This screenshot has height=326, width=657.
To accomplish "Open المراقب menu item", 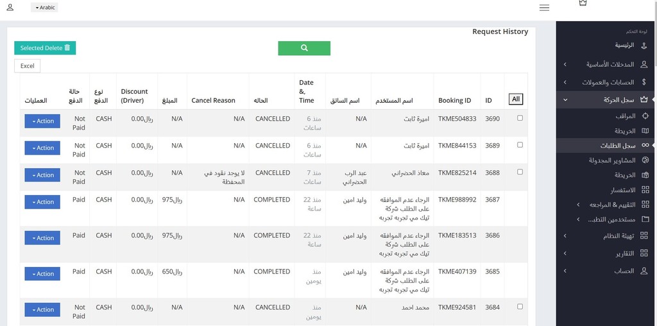I will pyautogui.click(x=606, y=116).
